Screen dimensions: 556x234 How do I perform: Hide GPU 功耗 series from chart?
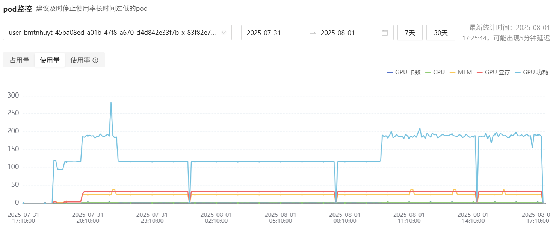point(531,72)
